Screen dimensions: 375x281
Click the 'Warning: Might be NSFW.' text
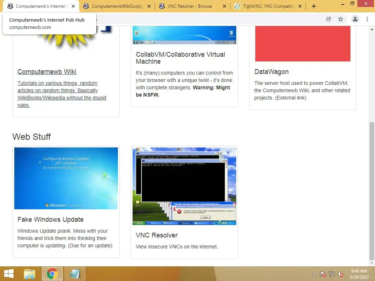coord(183,91)
